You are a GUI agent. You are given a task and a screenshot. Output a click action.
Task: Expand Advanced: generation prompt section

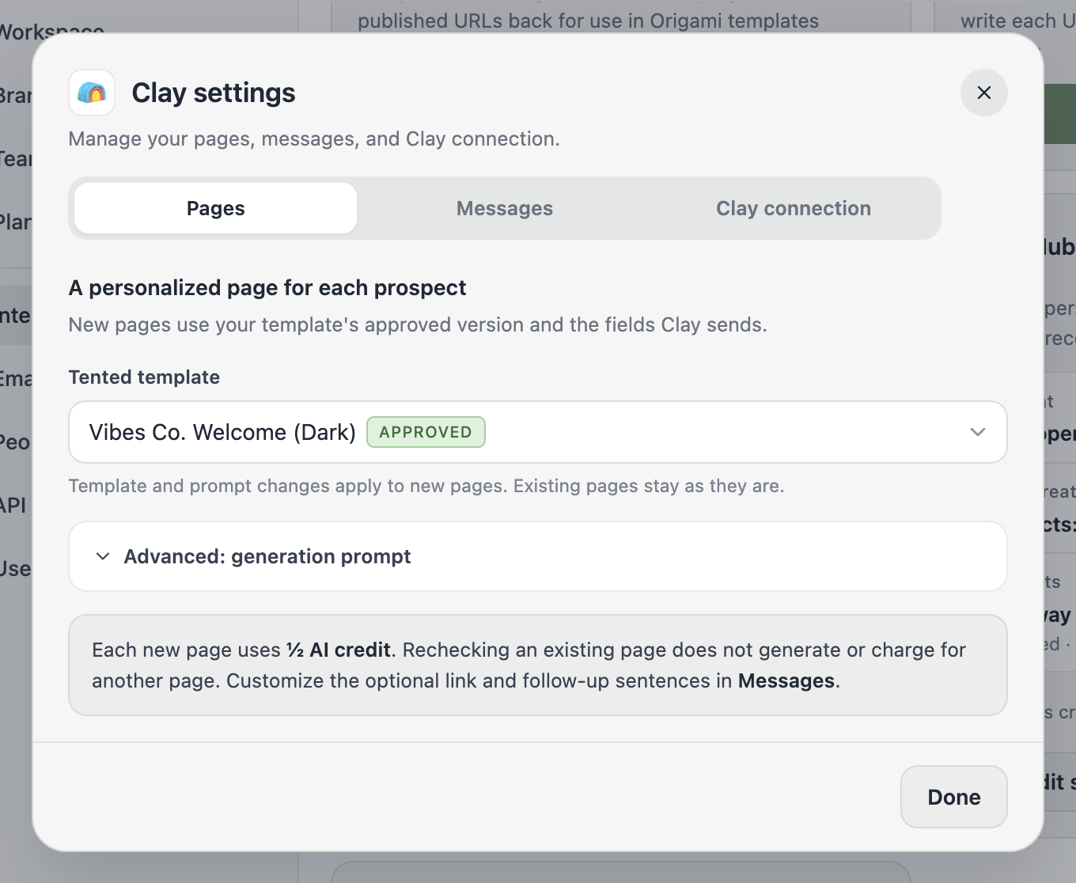click(x=538, y=556)
